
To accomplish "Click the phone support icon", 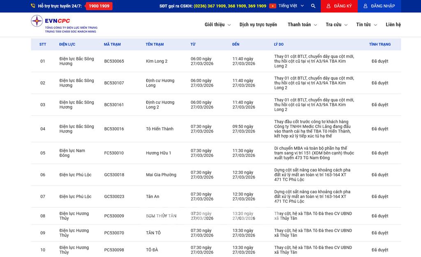I will (x=33, y=6).
